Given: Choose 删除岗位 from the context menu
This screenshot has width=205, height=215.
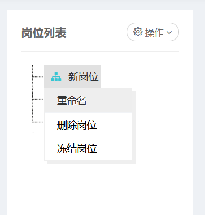Looking at the screenshot, I should click(88, 124).
